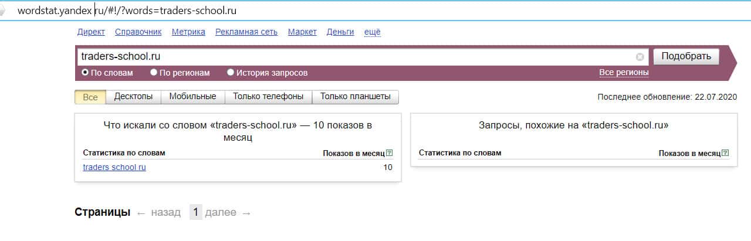Switch to the Только планшеты tab
Image resolution: width=751 pixels, height=241 pixels.
pos(356,97)
